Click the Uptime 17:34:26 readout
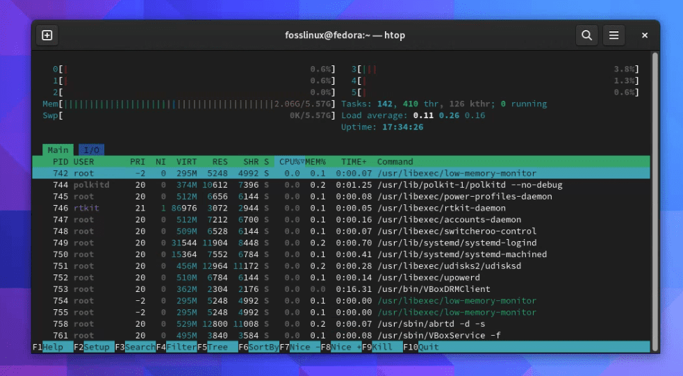 click(382, 127)
